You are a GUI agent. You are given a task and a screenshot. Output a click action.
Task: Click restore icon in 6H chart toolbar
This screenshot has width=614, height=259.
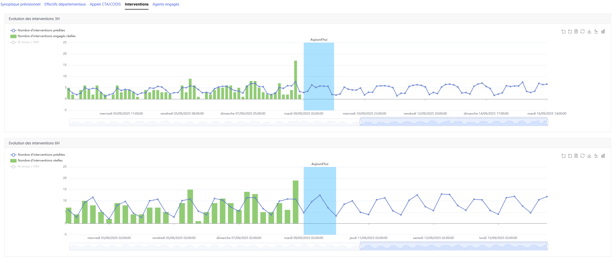(x=583, y=156)
